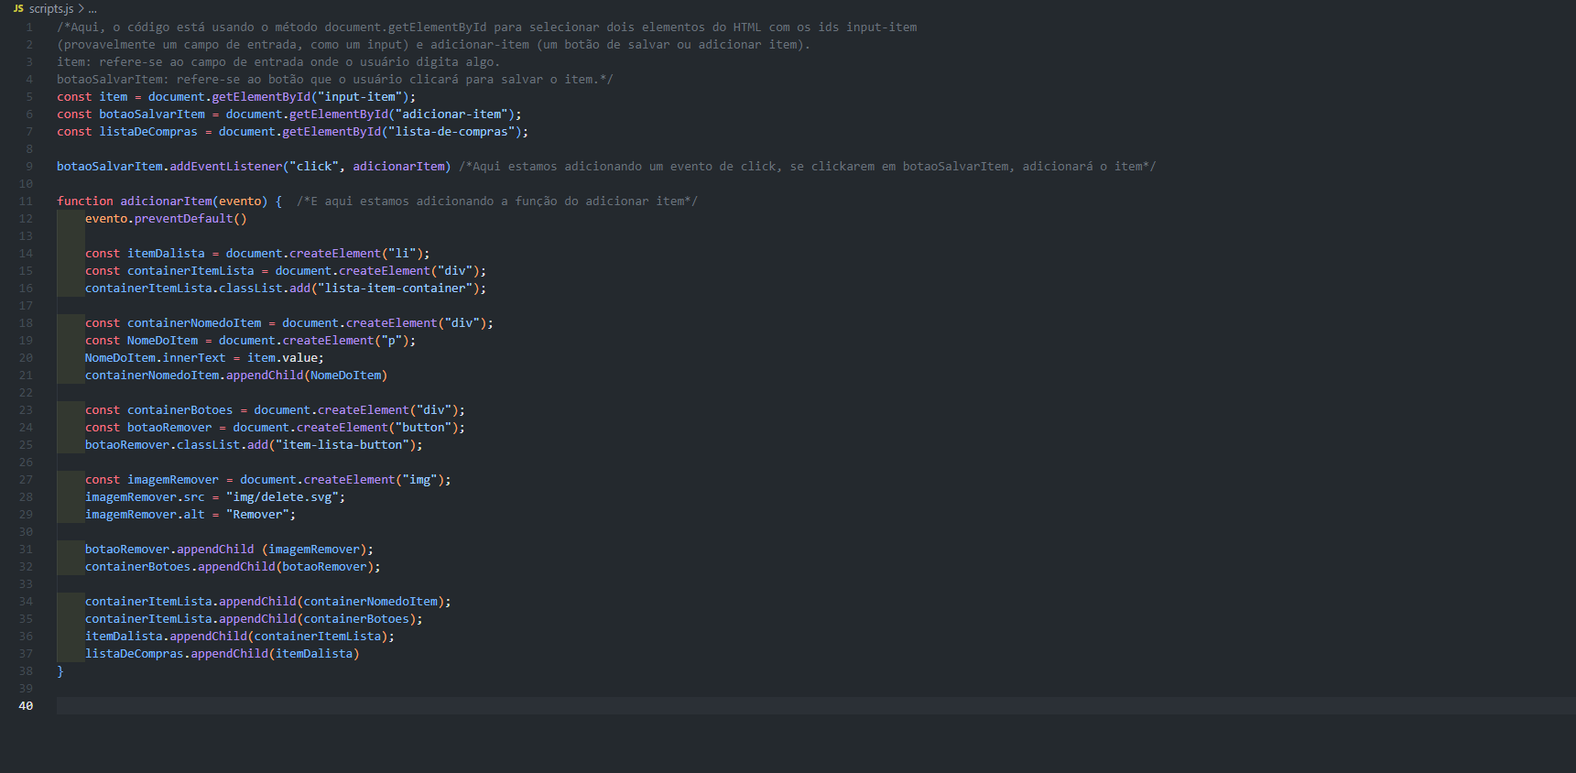Click line number 40 in the gutter
The width and height of the screenshot is (1576, 773).
[x=26, y=706]
